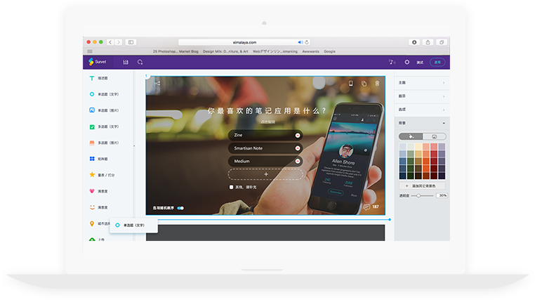Pick the bright orange color swatch

pyautogui.click(x=426, y=161)
